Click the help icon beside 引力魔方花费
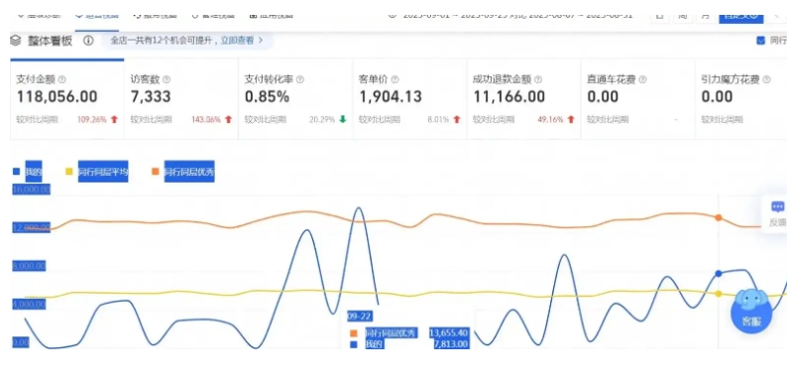 (766, 79)
